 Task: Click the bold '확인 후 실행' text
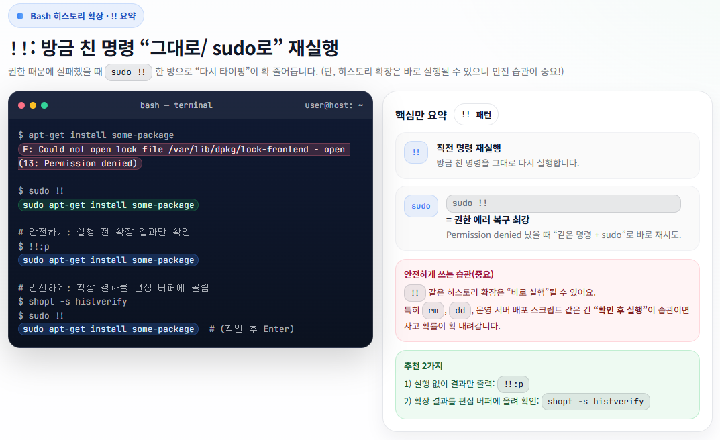click(621, 310)
